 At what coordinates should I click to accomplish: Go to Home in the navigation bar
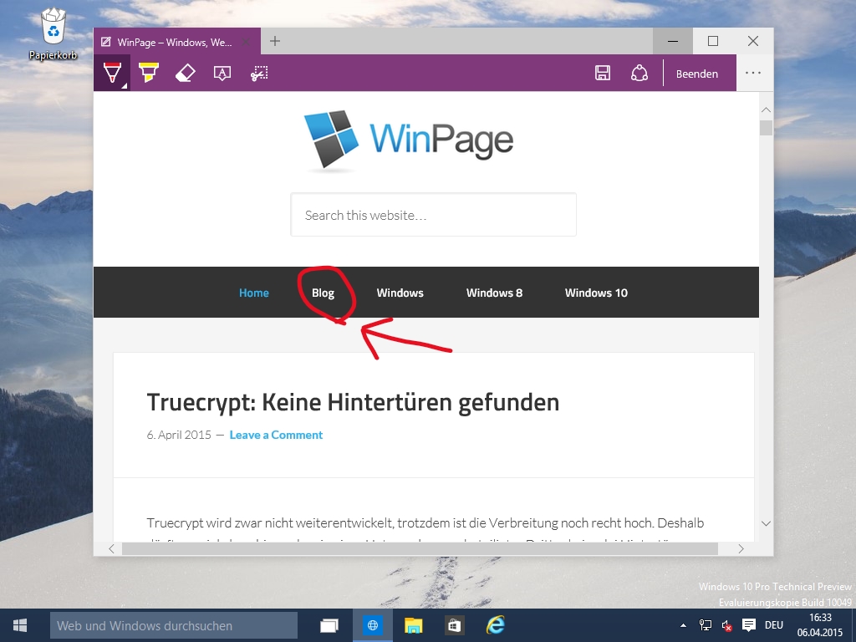click(x=254, y=293)
